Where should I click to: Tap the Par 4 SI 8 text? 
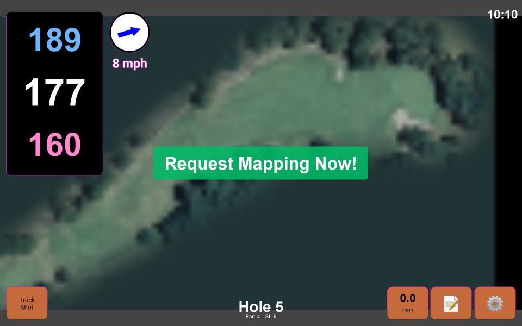pyautogui.click(x=260, y=317)
